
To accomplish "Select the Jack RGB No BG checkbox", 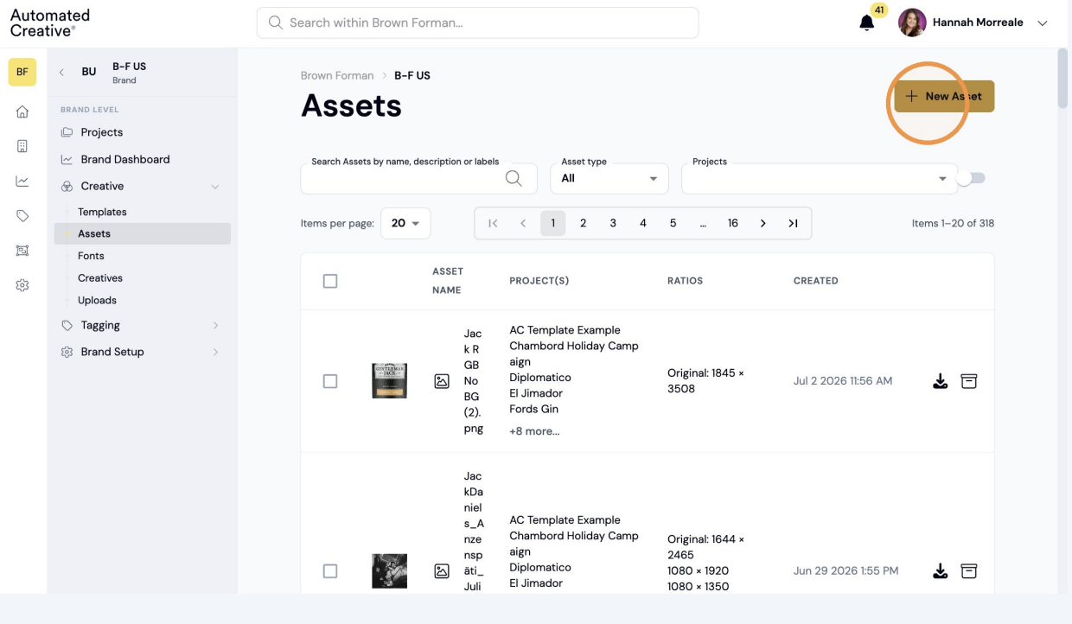I will [330, 381].
